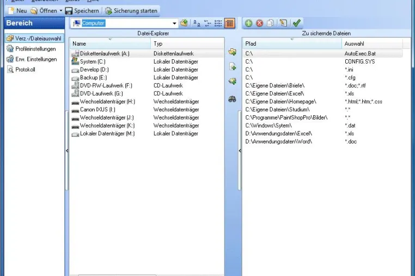Select D:\Anwendungsdaten\Word\ entry
415x276 pixels.
pyautogui.click(x=323, y=142)
